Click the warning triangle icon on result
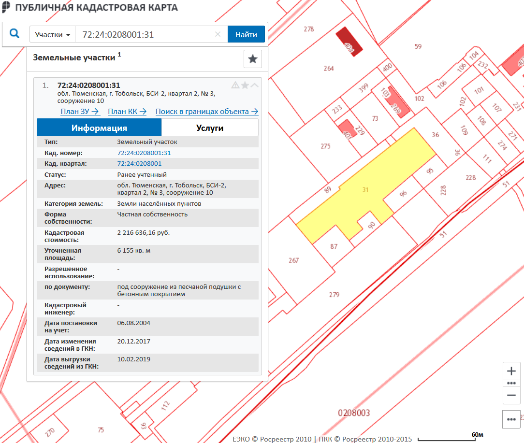This screenshot has height=443, width=524. click(235, 86)
